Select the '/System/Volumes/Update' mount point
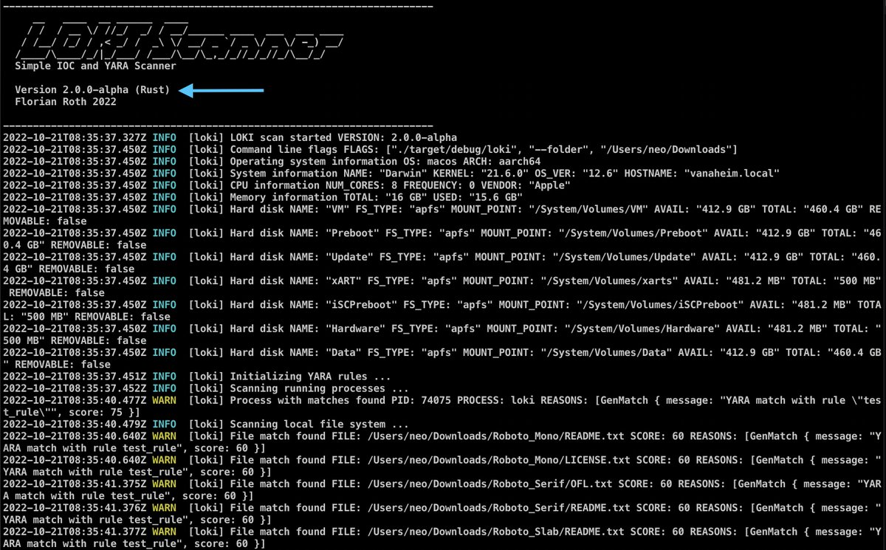Image resolution: width=886 pixels, height=550 pixels. (x=624, y=258)
